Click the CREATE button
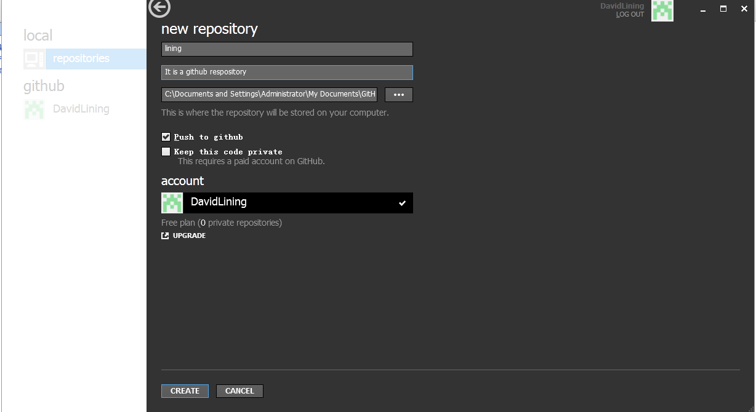 (x=185, y=391)
